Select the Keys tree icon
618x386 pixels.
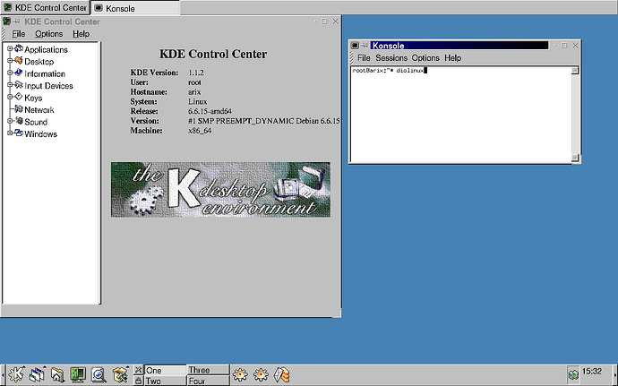19,97
